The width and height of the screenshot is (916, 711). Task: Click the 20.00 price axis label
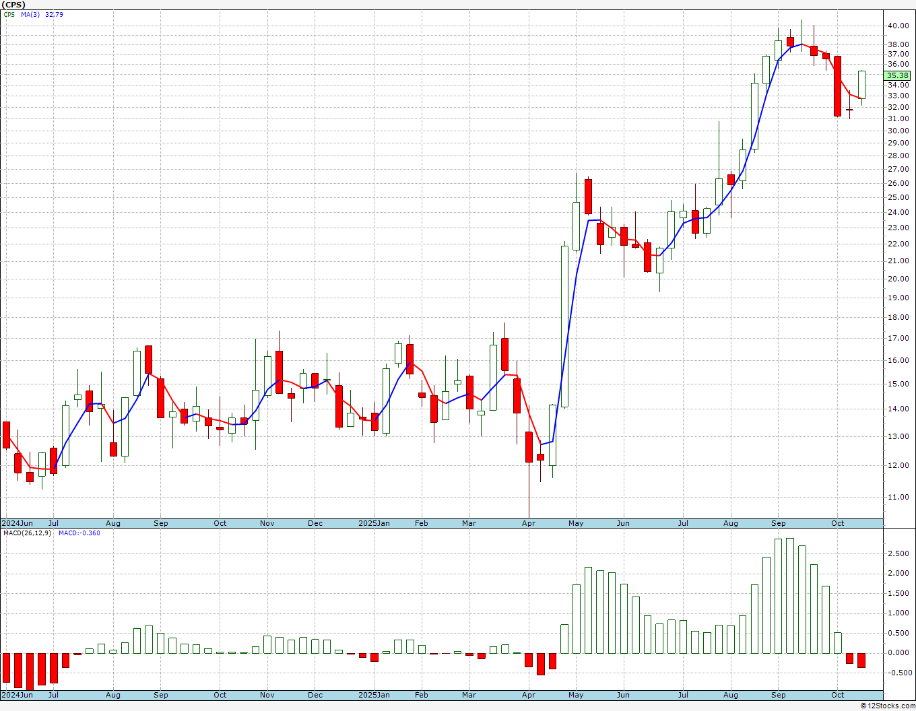898,279
